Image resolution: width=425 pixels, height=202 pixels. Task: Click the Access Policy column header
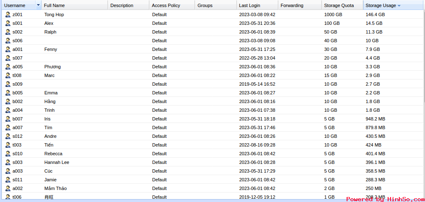166,5
